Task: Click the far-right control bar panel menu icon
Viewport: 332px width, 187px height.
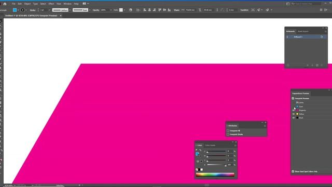Action: coord(326,10)
